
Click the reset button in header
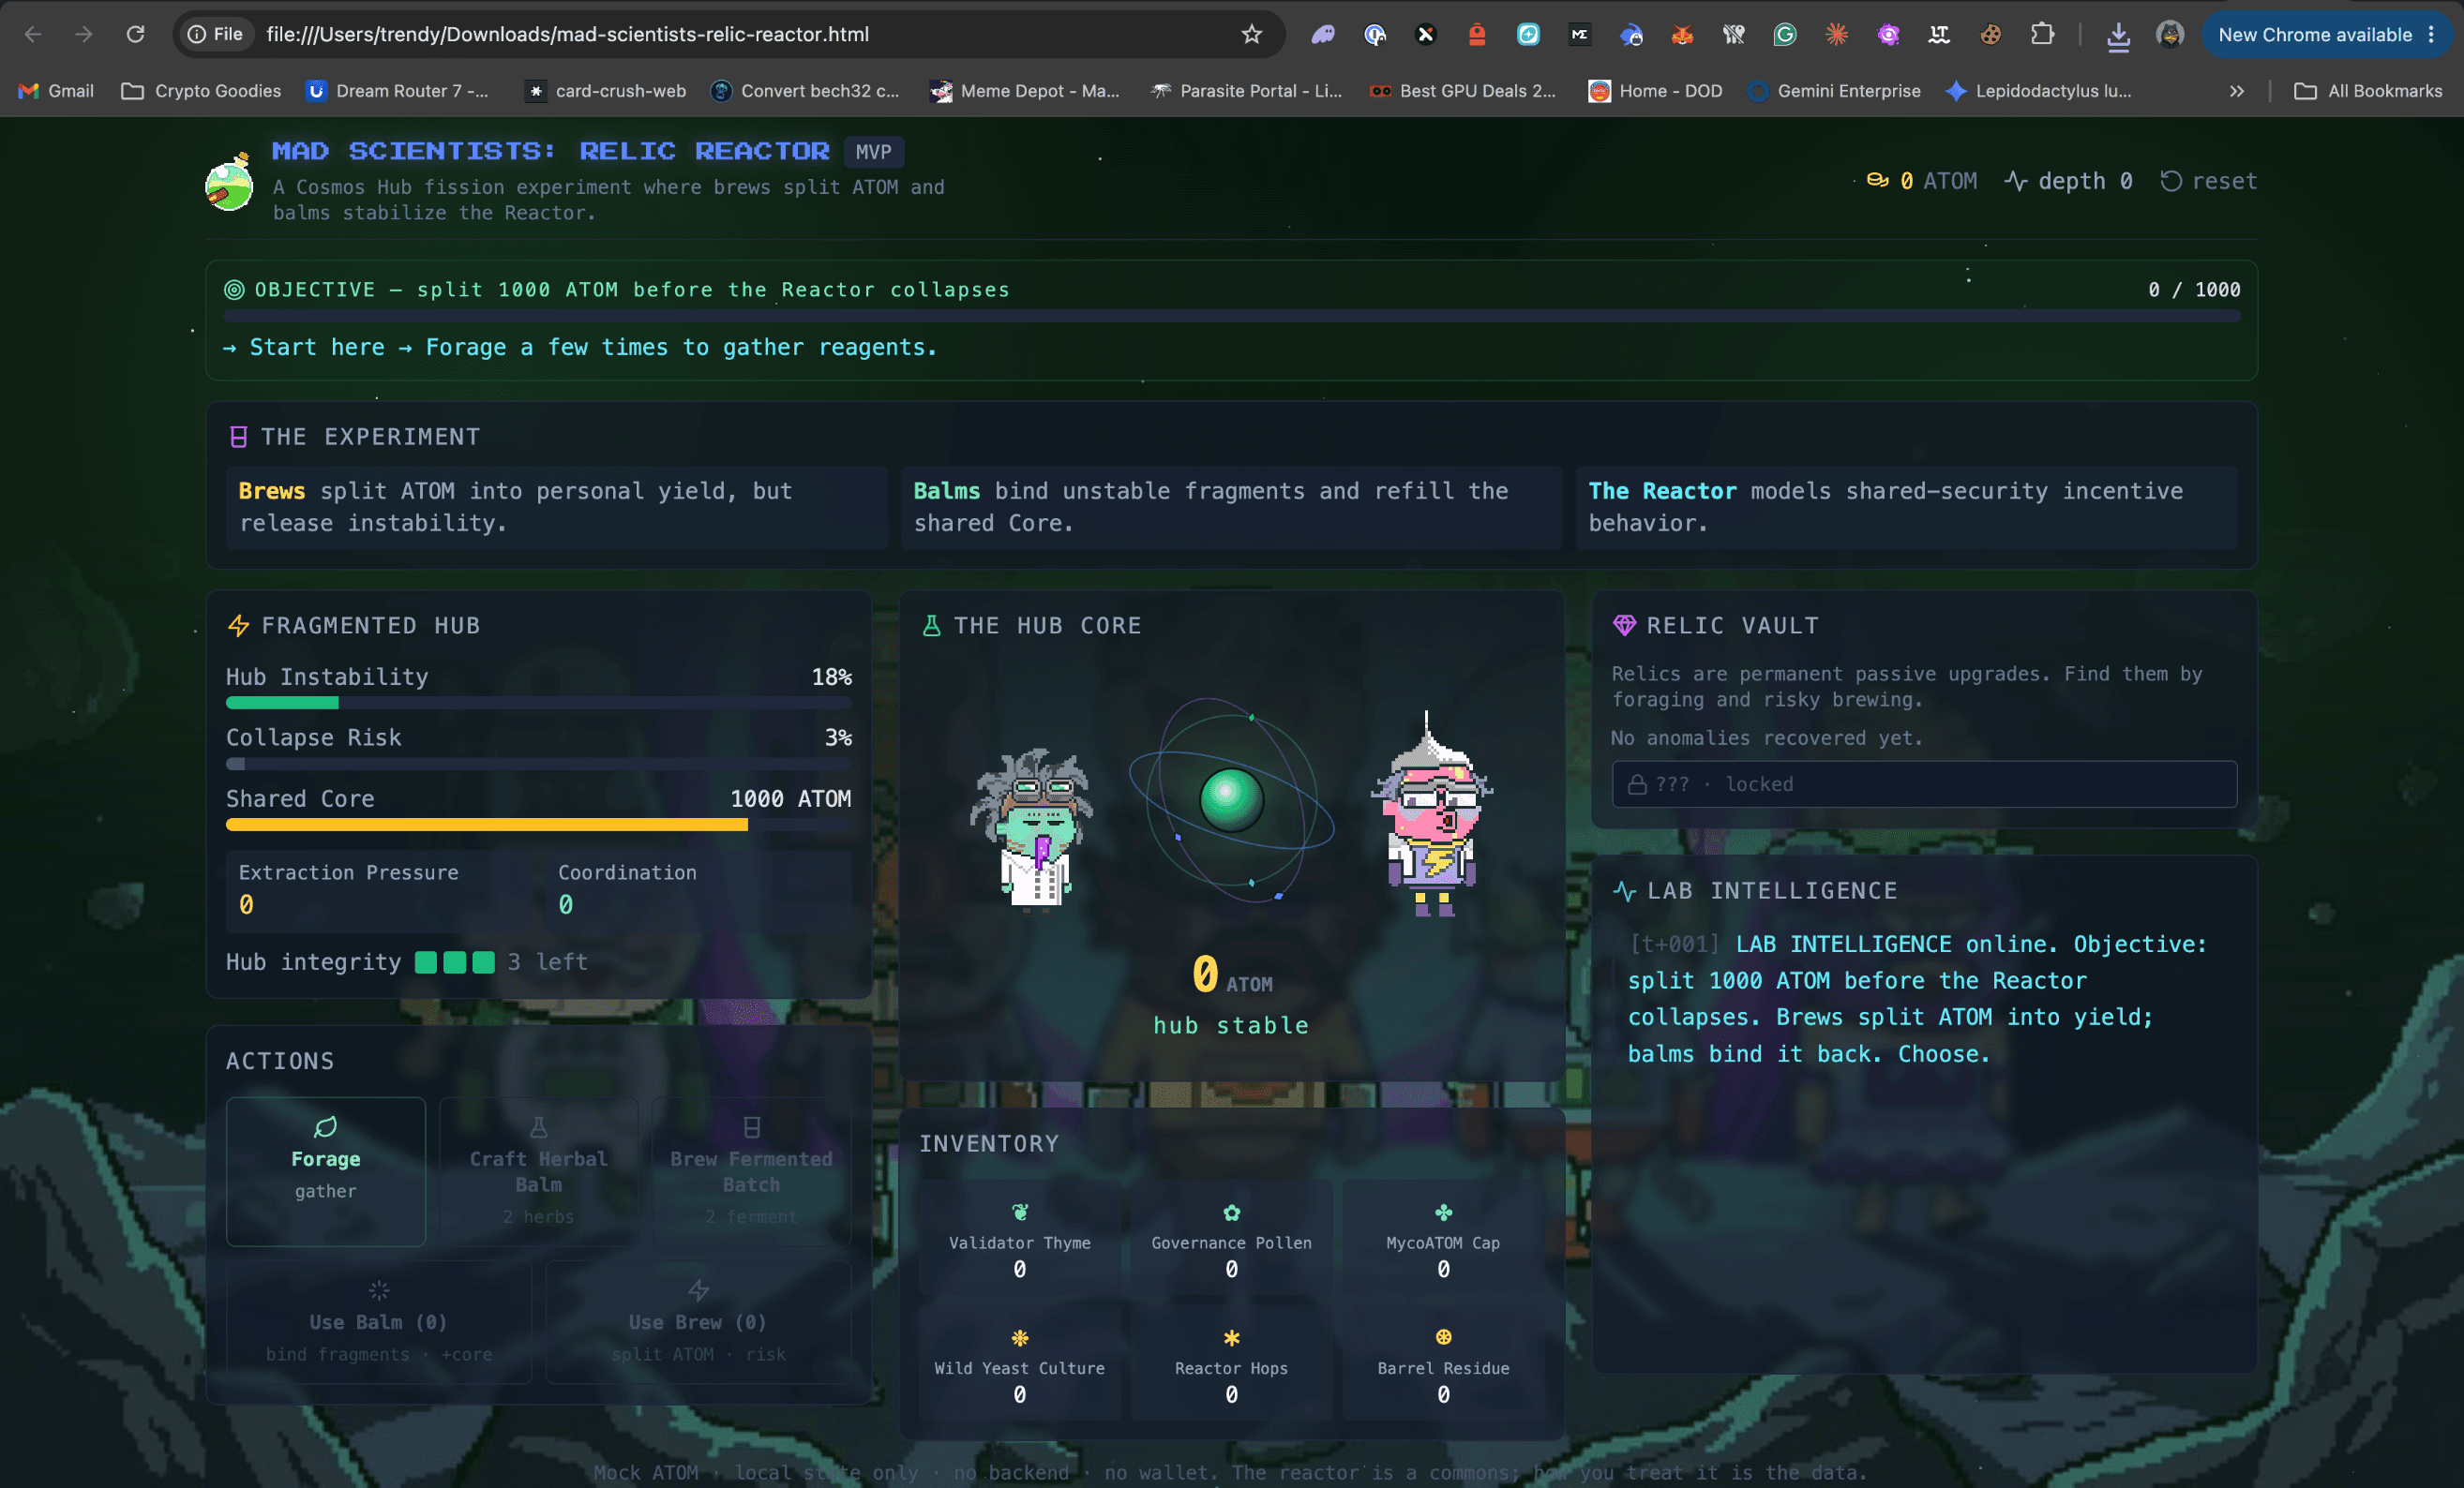pos(2208,181)
